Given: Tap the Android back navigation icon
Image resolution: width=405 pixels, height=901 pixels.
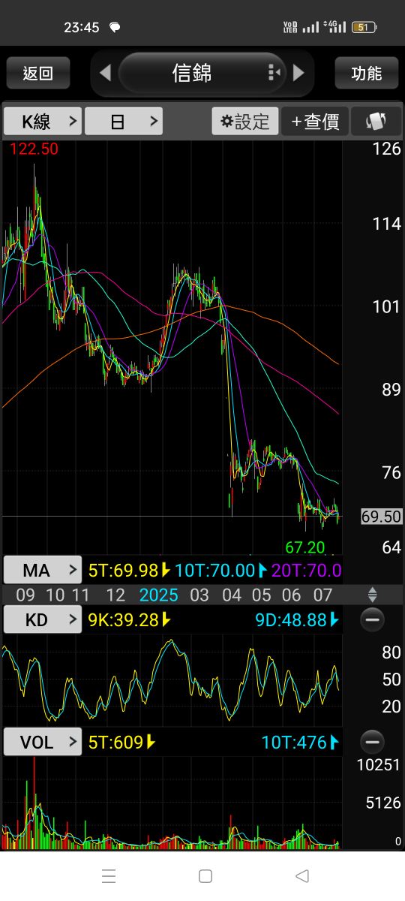Looking at the screenshot, I should click(x=302, y=875).
